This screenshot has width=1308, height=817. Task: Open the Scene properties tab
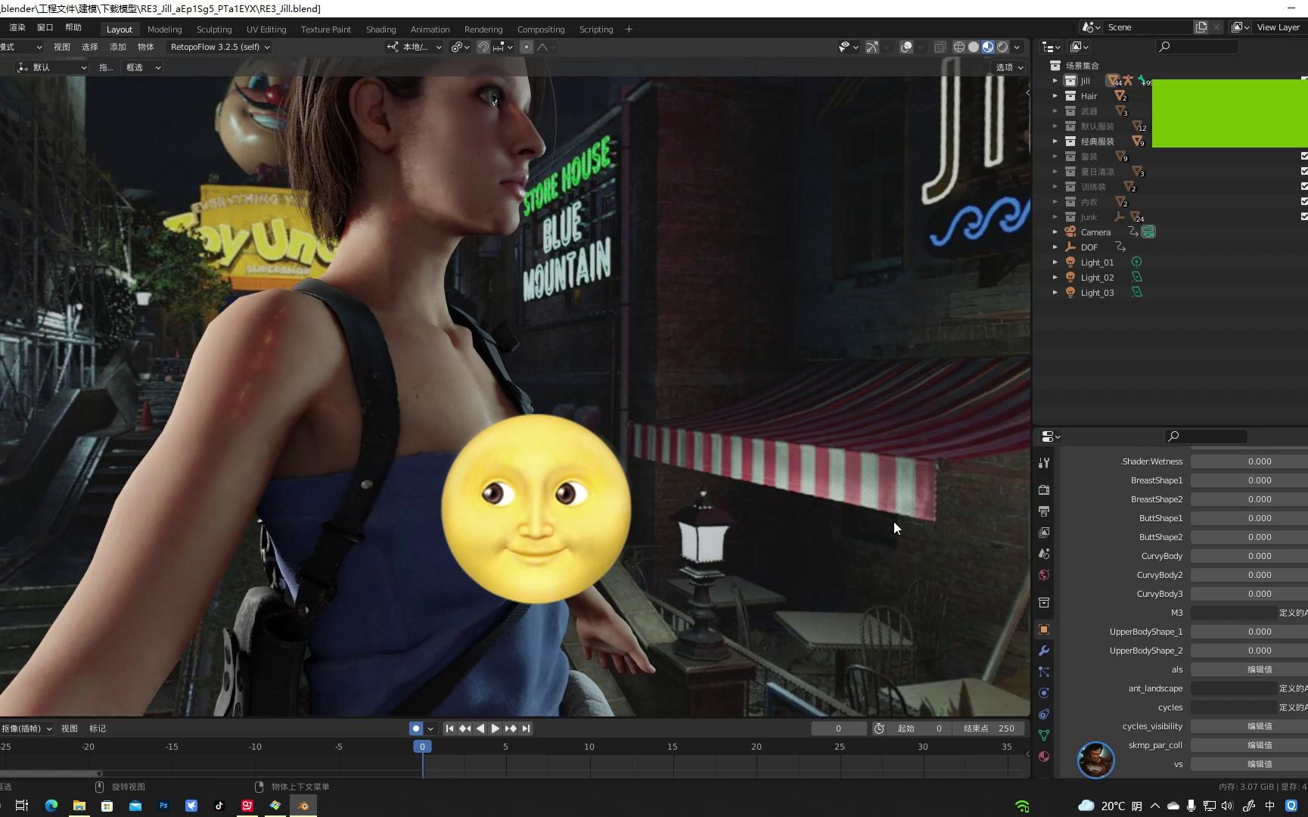1044,554
